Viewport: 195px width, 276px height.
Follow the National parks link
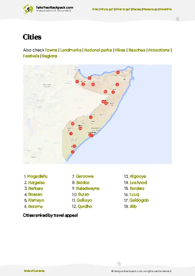[98, 50]
